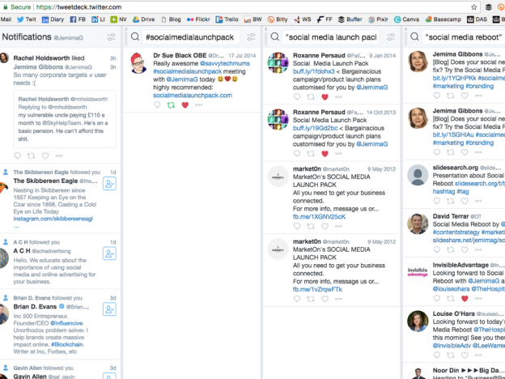
Task: Edit the "social media reboot" search field
Action: click(464, 37)
